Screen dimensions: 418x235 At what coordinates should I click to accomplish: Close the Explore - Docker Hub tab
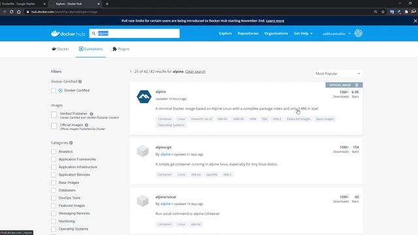pos(99,4)
